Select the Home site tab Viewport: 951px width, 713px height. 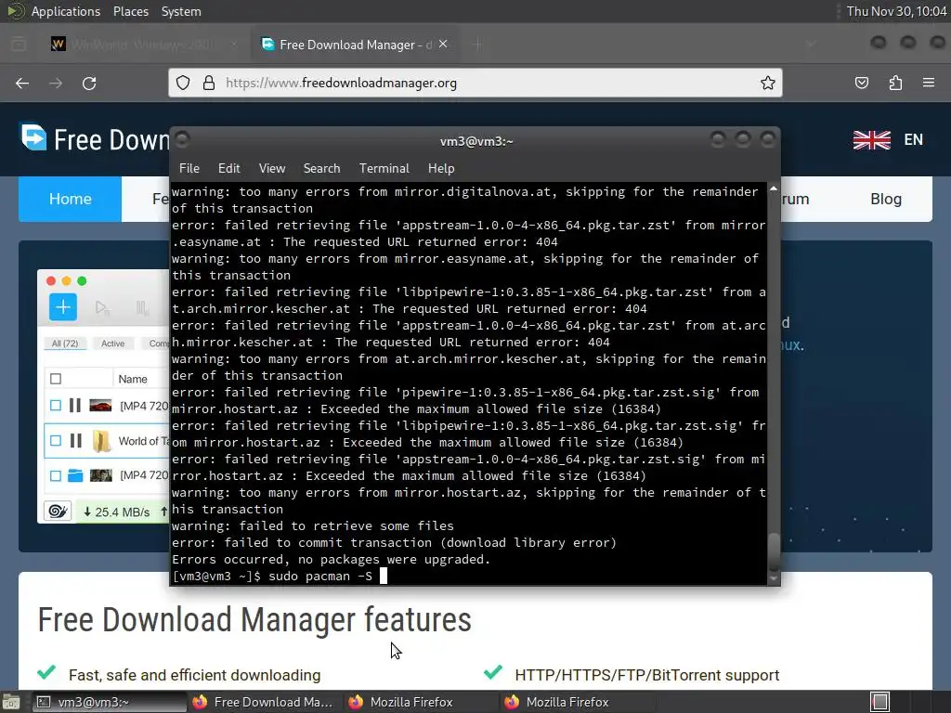[x=70, y=199]
